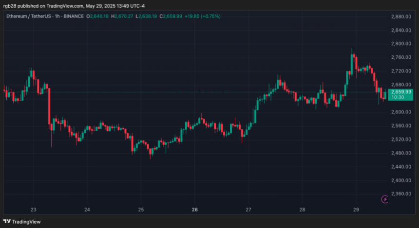Screen dimensions: 419x228
Task: Click the 2,880.00 price axis label
Action: coord(401,17)
